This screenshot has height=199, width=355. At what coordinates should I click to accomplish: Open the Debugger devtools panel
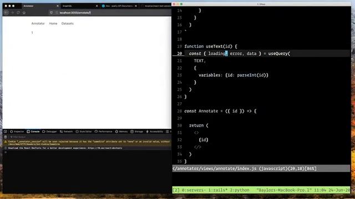point(49,132)
